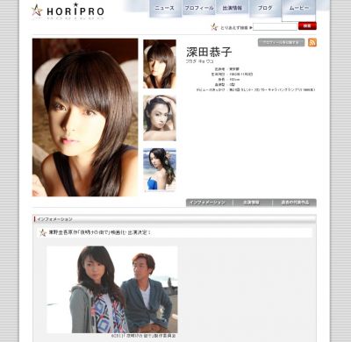Screen dimensions: 351x342
Task: Open the RSS feed icon
Action: click(312, 42)
